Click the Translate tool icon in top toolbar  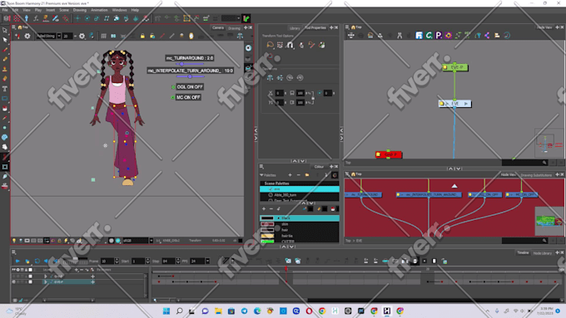click(x=77, y=18)
